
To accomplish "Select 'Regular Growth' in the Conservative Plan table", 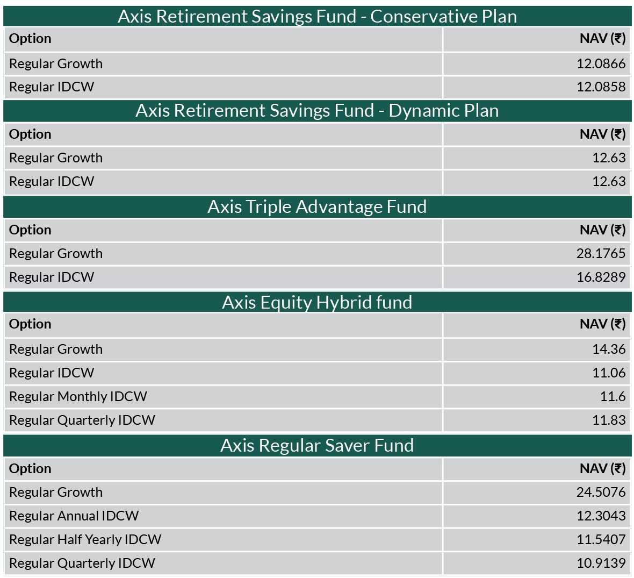I will coord(56,63).
